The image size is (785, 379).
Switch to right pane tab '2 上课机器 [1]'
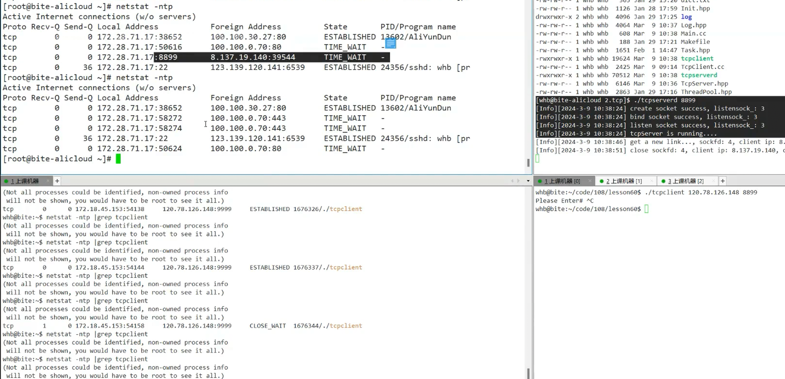pos(624,181)
